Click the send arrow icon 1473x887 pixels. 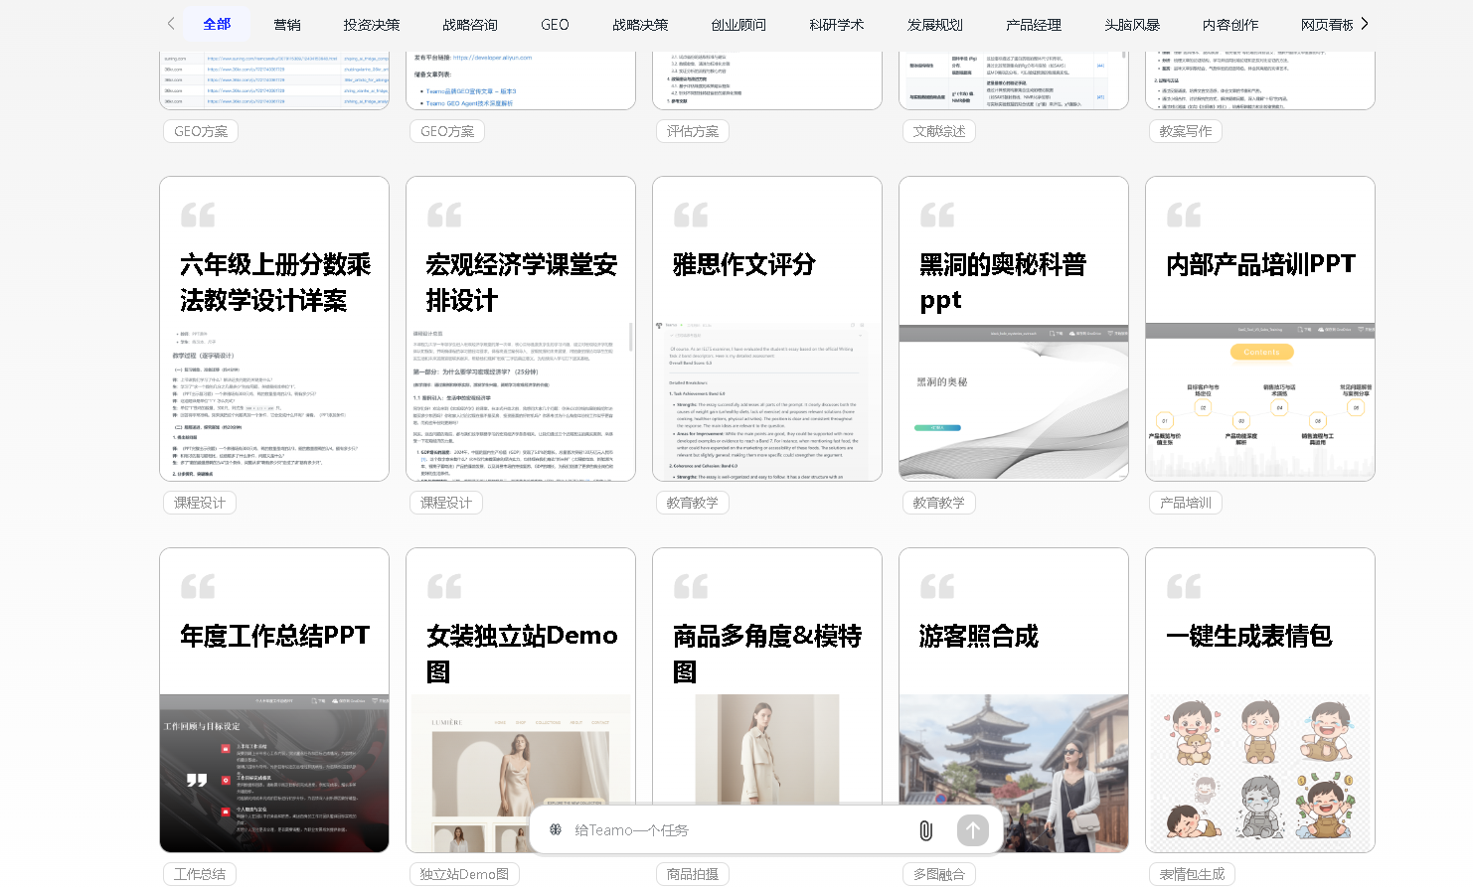click(x=972, y=830)
